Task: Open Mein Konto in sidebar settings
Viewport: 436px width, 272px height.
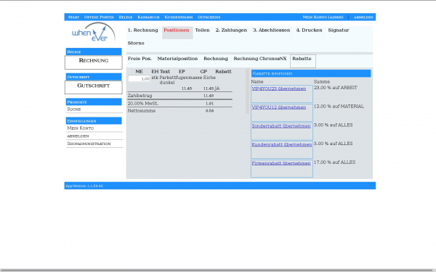Action: pyautogui.click(x=81, y=128)
